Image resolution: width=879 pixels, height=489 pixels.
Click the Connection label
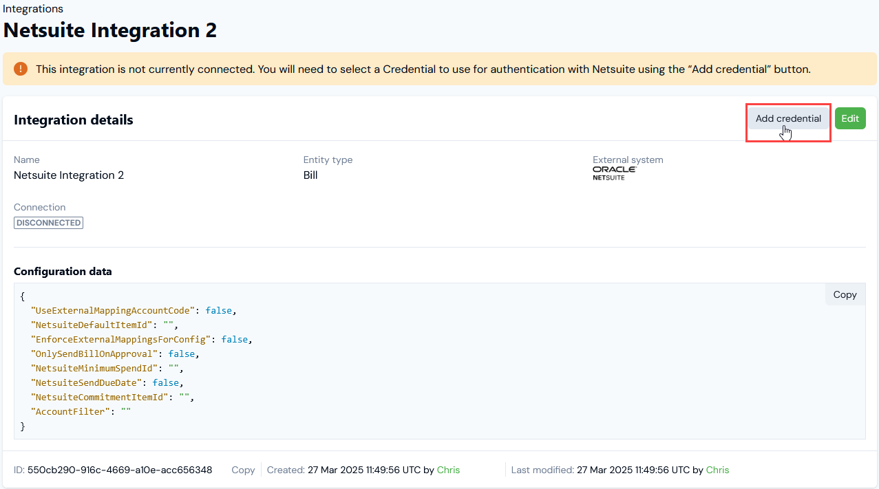click(x=40, y=207)
